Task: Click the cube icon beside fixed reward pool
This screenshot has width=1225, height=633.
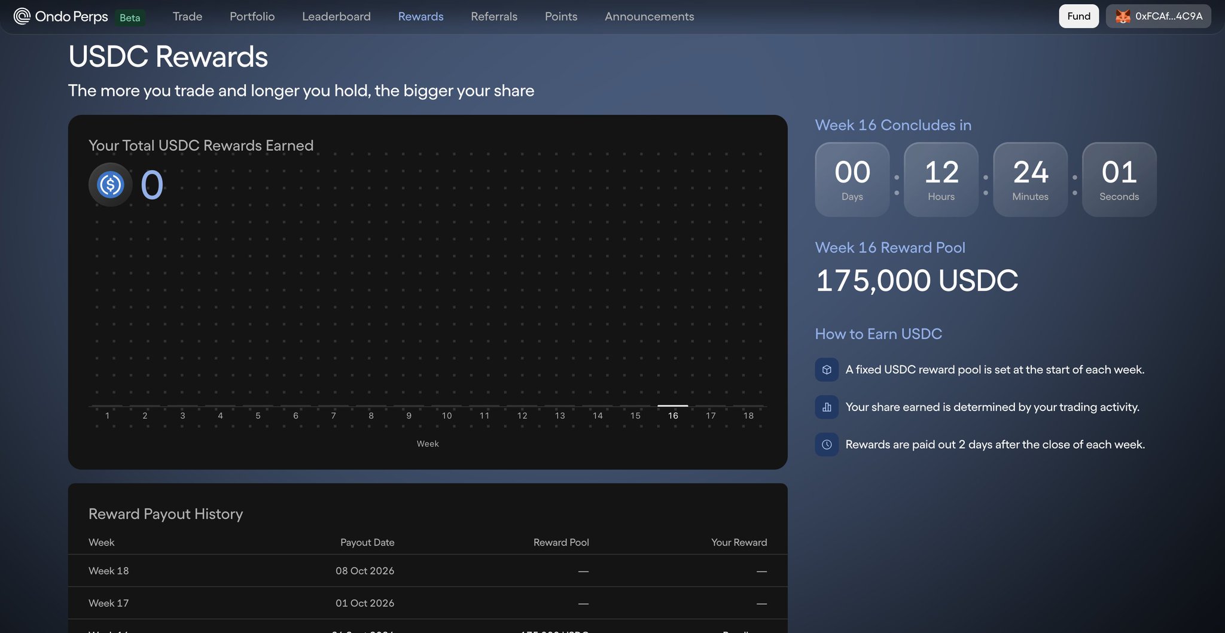Action: pos(827,370)
